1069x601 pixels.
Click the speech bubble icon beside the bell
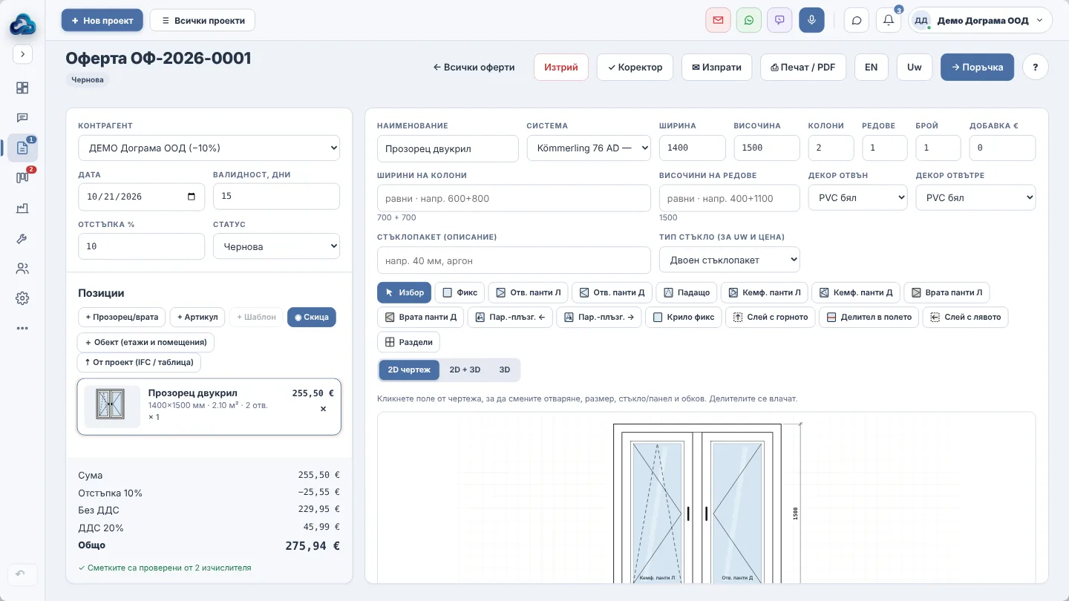pyautogui.click(x=857, y=20)
